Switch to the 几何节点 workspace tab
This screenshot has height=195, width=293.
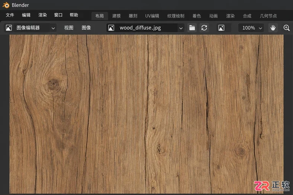point(268,16)
